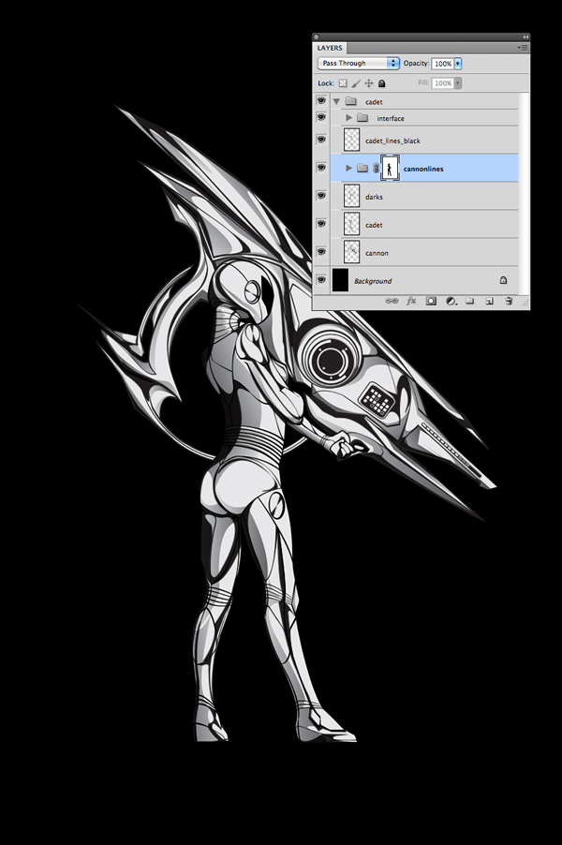Hide the cannon layer

321,252
